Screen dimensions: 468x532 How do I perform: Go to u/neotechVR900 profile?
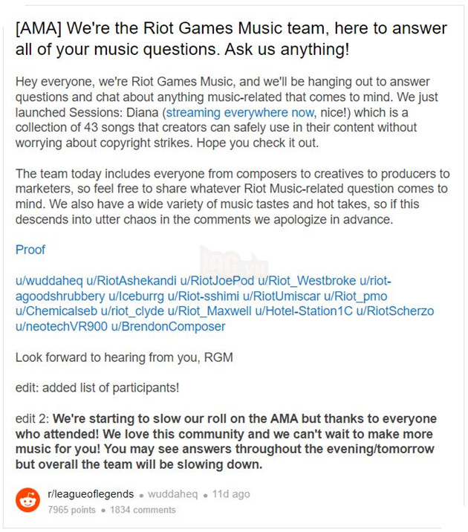[x=62, y=326]
